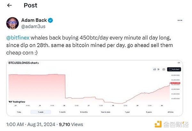Select the All time range tab
192x131 pixels.
click(171, 112)
